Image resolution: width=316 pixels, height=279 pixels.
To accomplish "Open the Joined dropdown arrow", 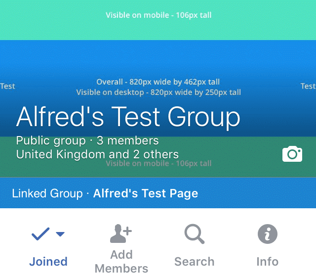I will 60,234.
